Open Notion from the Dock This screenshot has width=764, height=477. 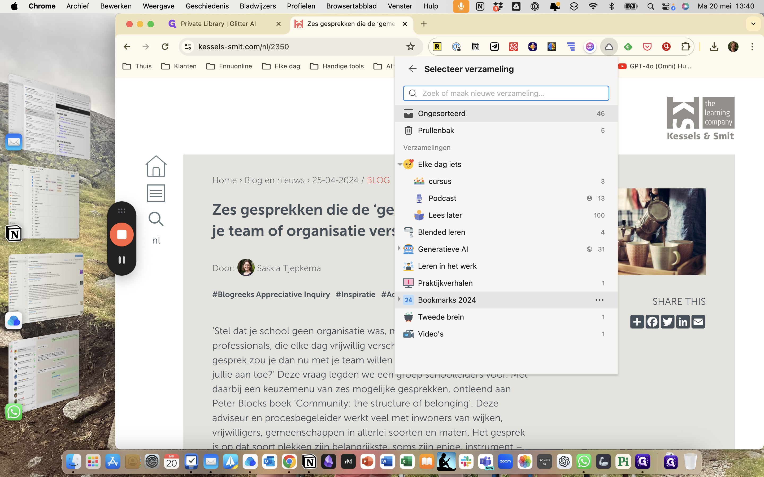coord(309,462)
